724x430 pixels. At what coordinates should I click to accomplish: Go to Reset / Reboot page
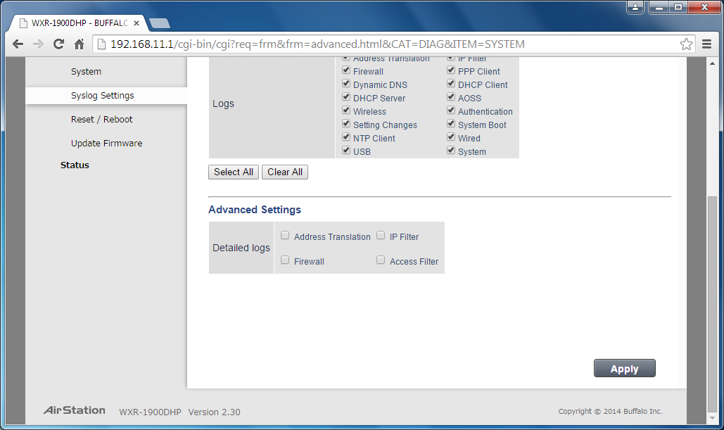pos(101,120)
